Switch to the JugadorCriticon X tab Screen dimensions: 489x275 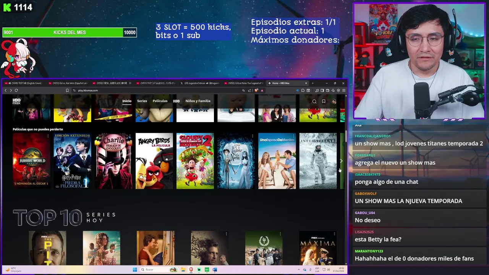click(200, 83)
